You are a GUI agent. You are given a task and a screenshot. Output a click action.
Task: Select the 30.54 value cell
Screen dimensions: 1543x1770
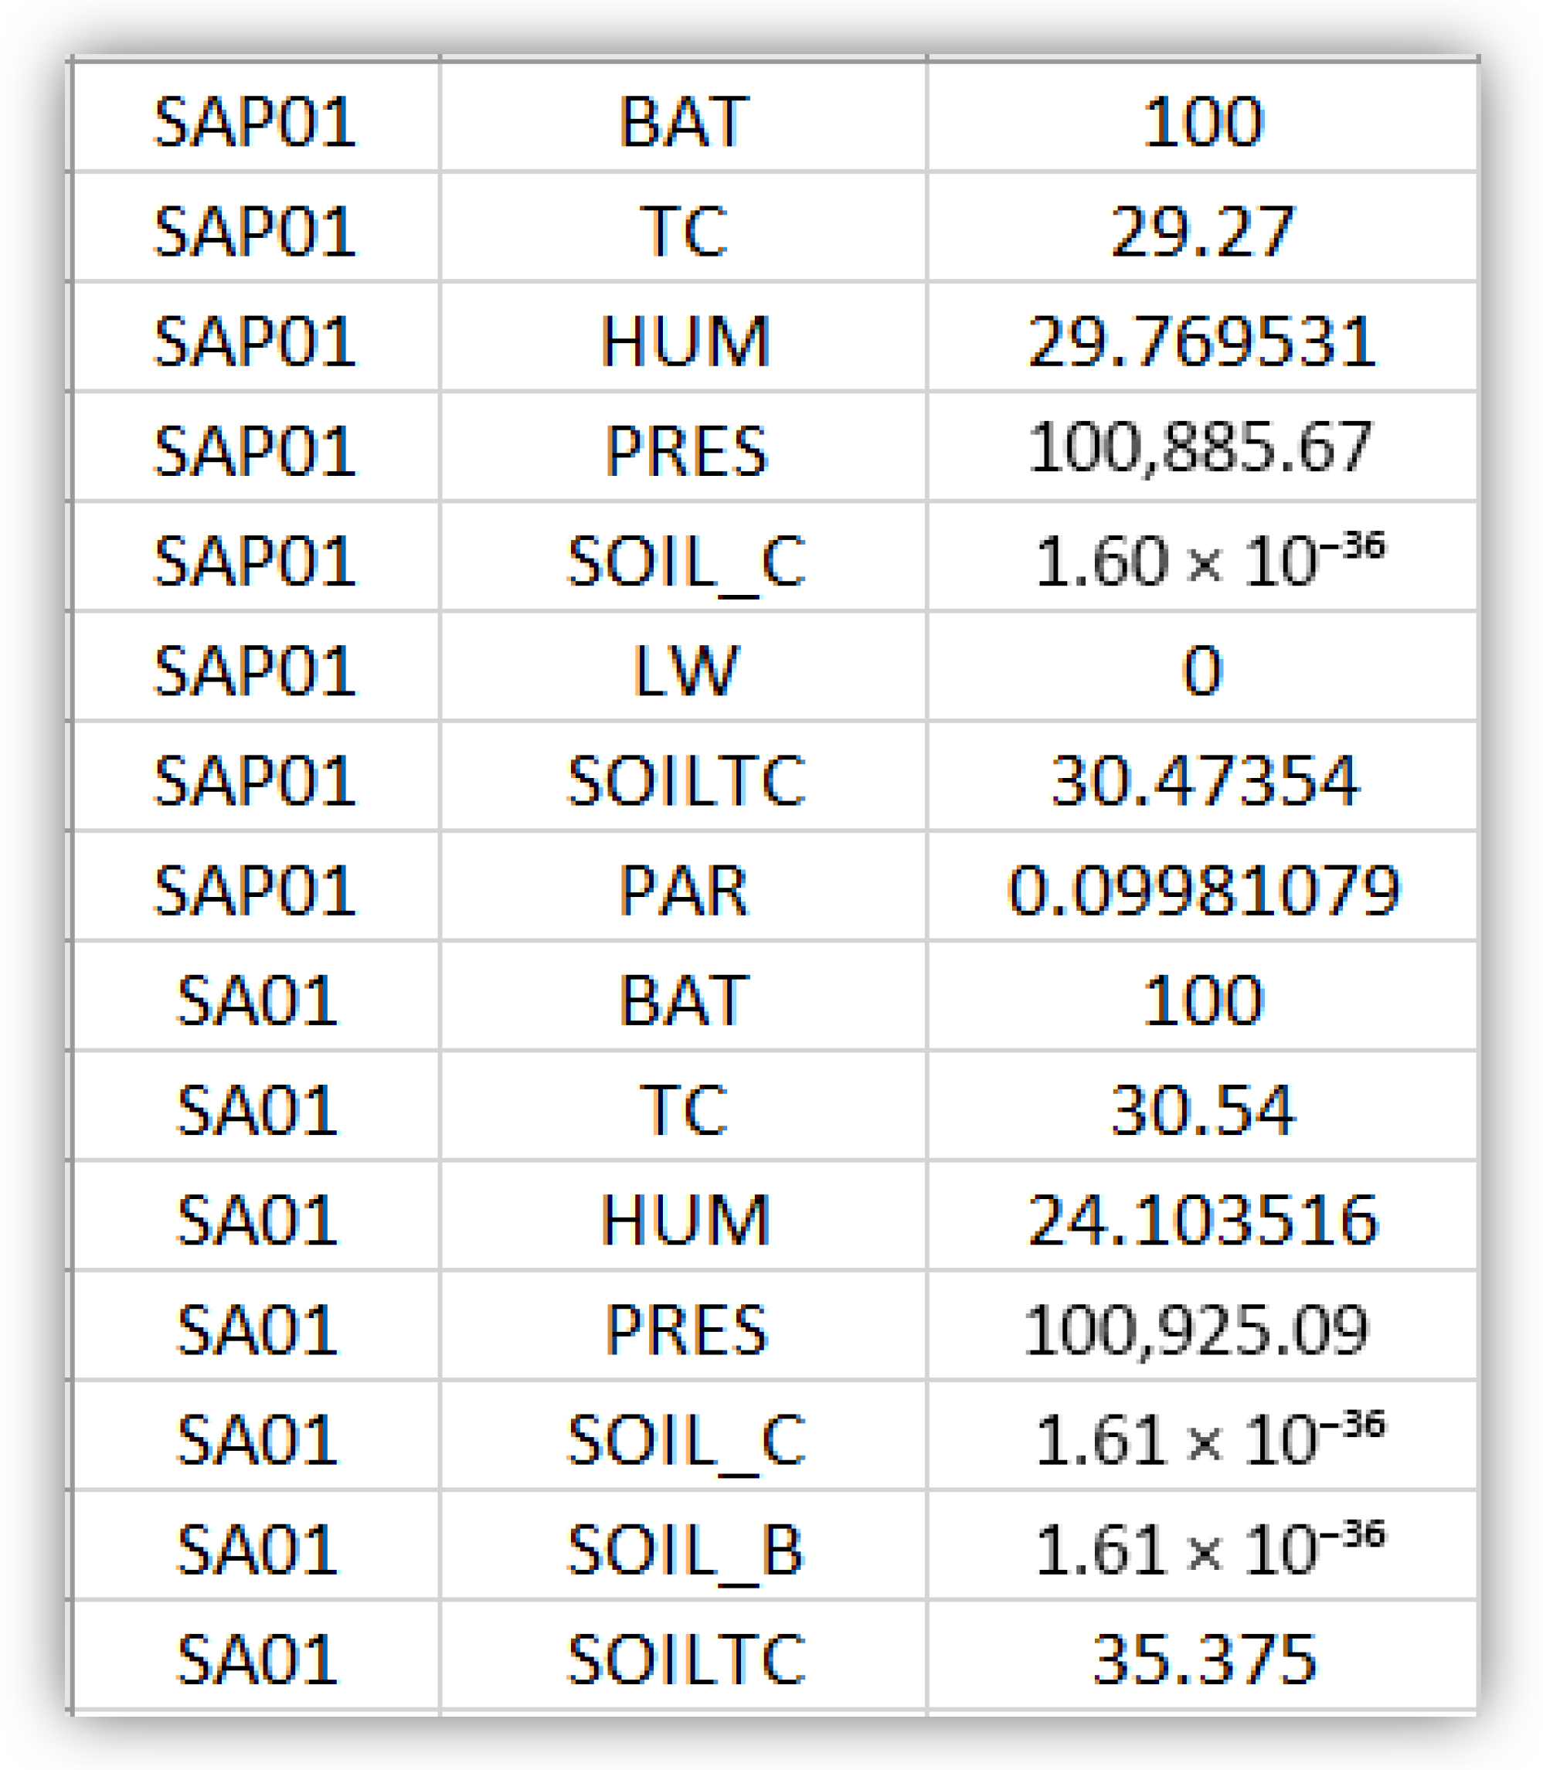[1202, 1109]
